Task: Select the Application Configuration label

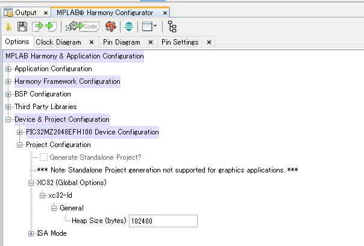Action: click(x=53, y=69)
